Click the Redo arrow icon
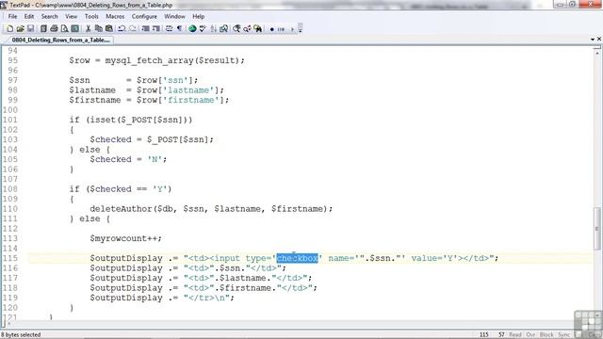The height and width of the screenshot is (339, 603). [x=133, y=29]
